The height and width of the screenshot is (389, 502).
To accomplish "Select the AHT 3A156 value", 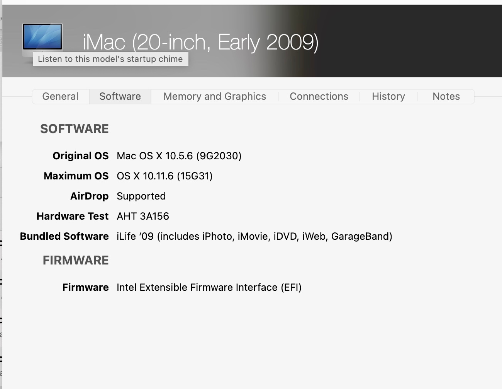I will (143, 216).
